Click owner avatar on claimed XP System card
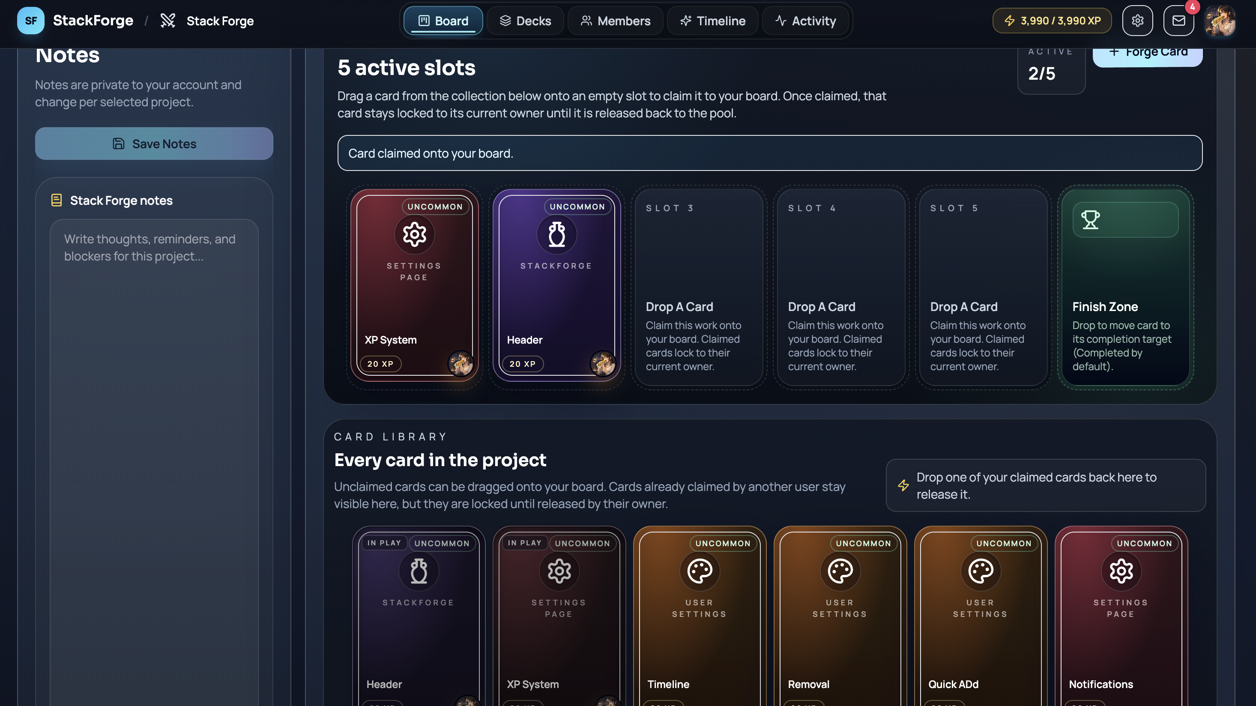The height and width of the screenshot is (706, 1256). tap(460, 363)
